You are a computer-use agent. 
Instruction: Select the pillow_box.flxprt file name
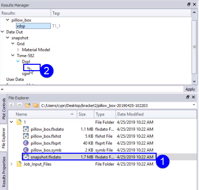[x=46, y=143]
